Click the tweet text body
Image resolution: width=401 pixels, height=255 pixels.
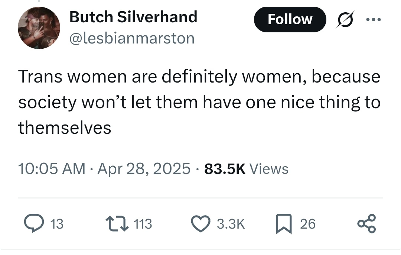[x=199, y=102]
